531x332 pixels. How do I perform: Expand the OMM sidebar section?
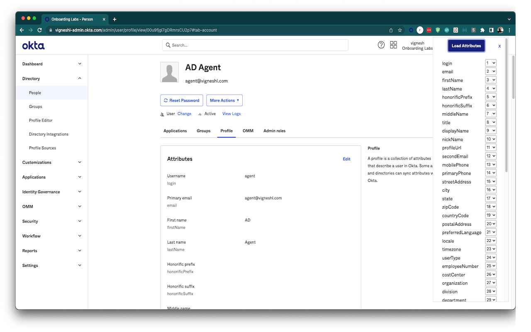tap(52, 207)
